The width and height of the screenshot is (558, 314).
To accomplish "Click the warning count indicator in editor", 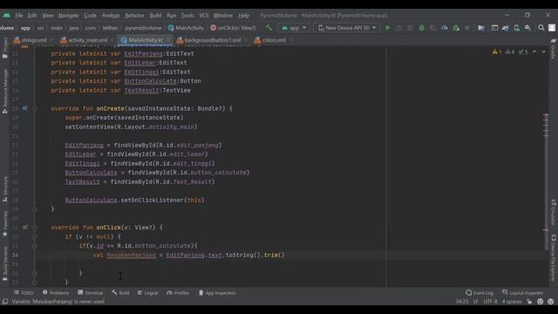I will pyautogui.click(x=497, y=52).
